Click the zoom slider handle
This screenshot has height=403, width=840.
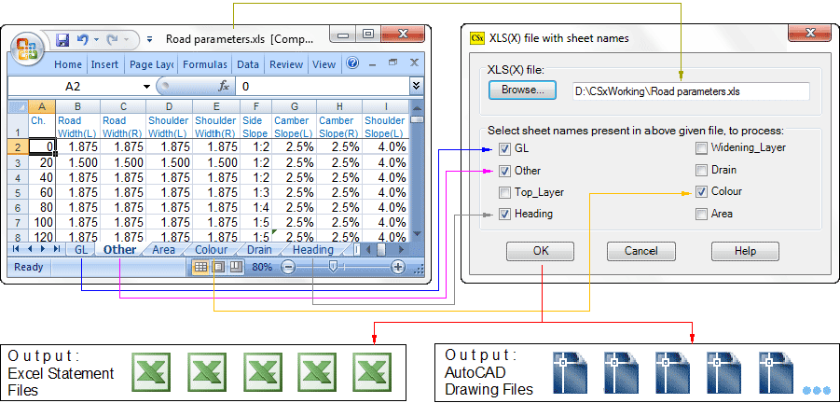tap(333, 267)
